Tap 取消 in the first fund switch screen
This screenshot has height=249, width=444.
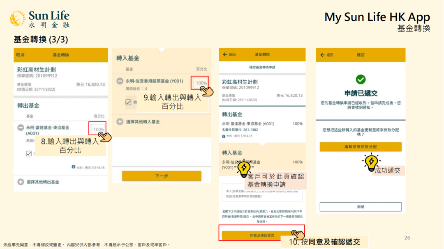[20, 55]
